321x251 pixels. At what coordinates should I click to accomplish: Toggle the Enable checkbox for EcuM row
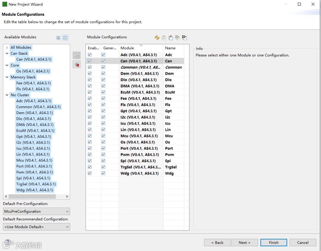pyautogui.click(x=90, y=92)
